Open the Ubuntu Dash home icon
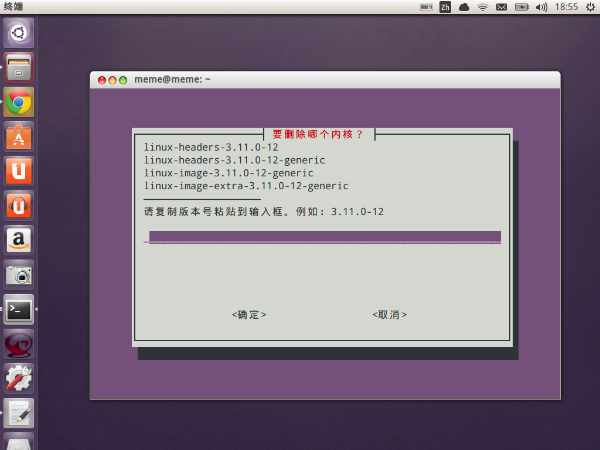This screenshot has width=600, height=450. (18, 33)
